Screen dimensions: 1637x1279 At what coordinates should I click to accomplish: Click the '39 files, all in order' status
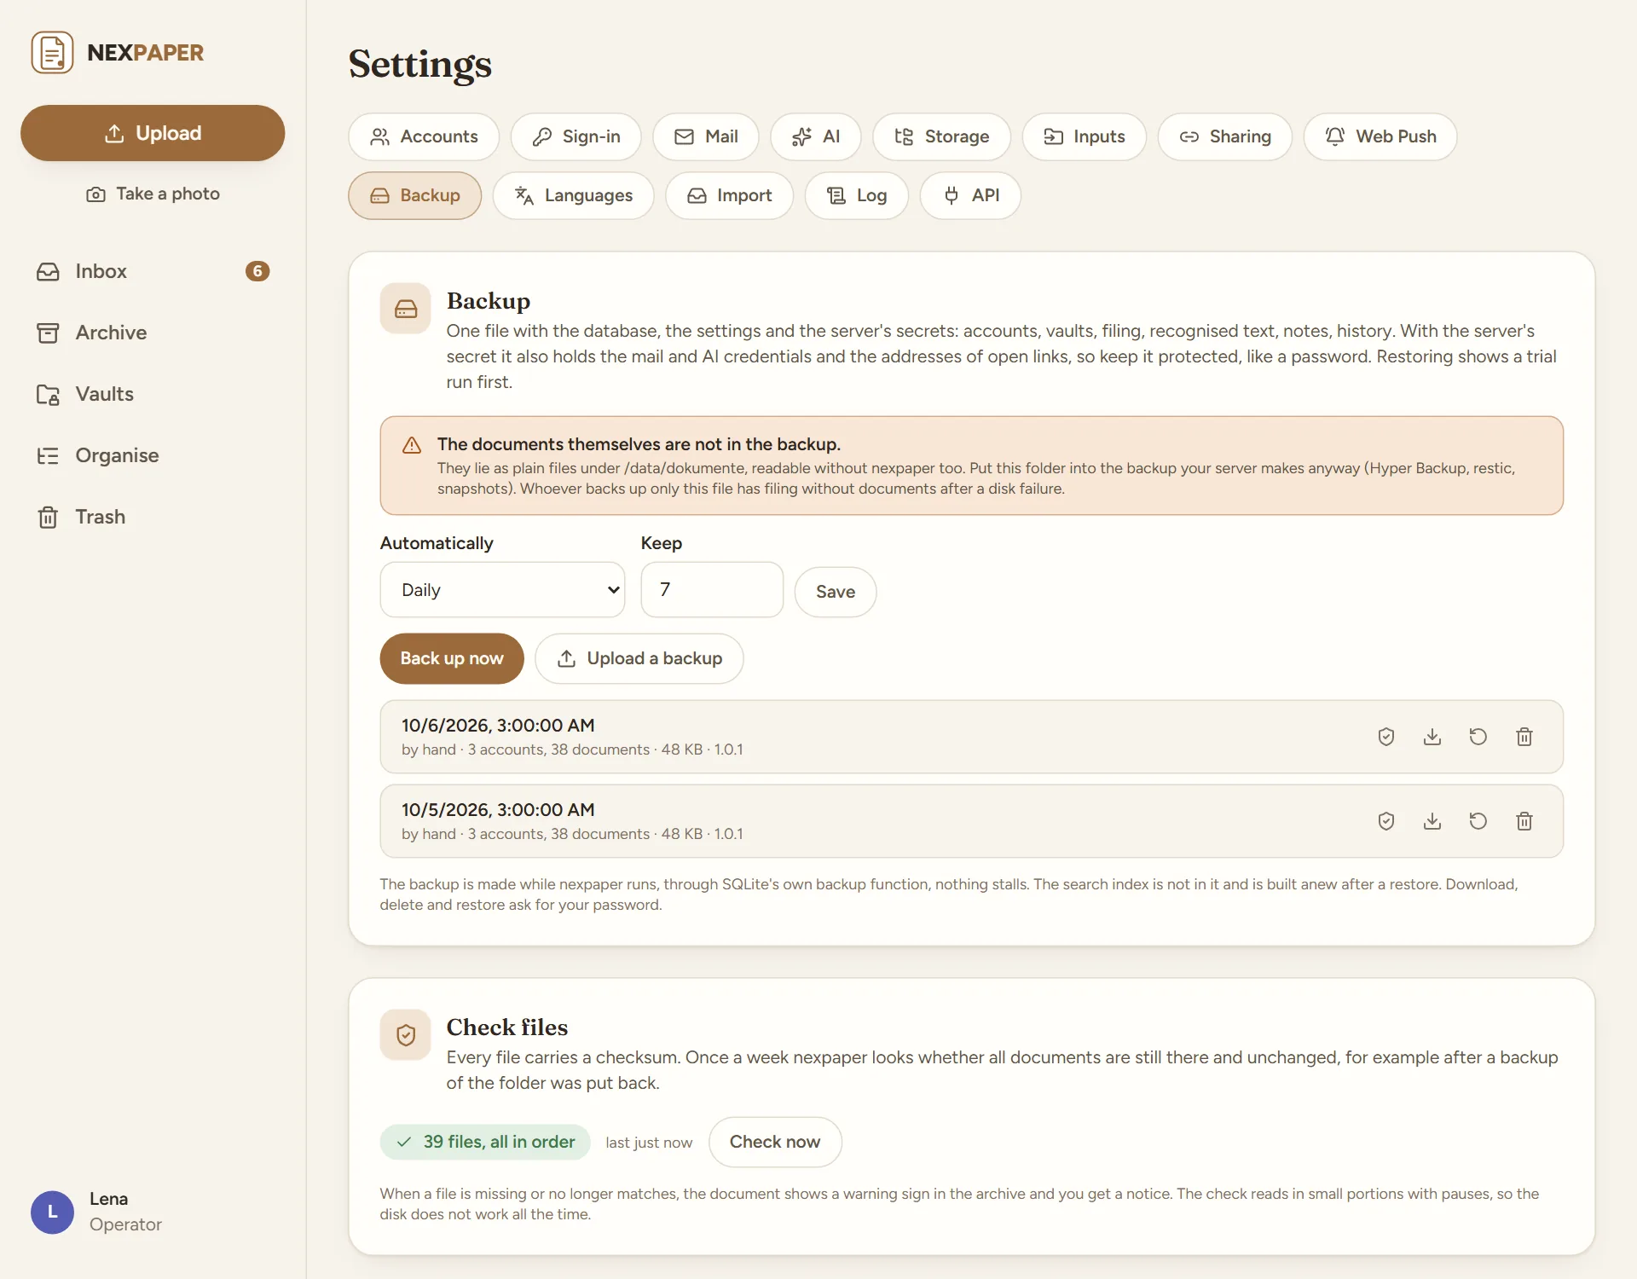485,1142
